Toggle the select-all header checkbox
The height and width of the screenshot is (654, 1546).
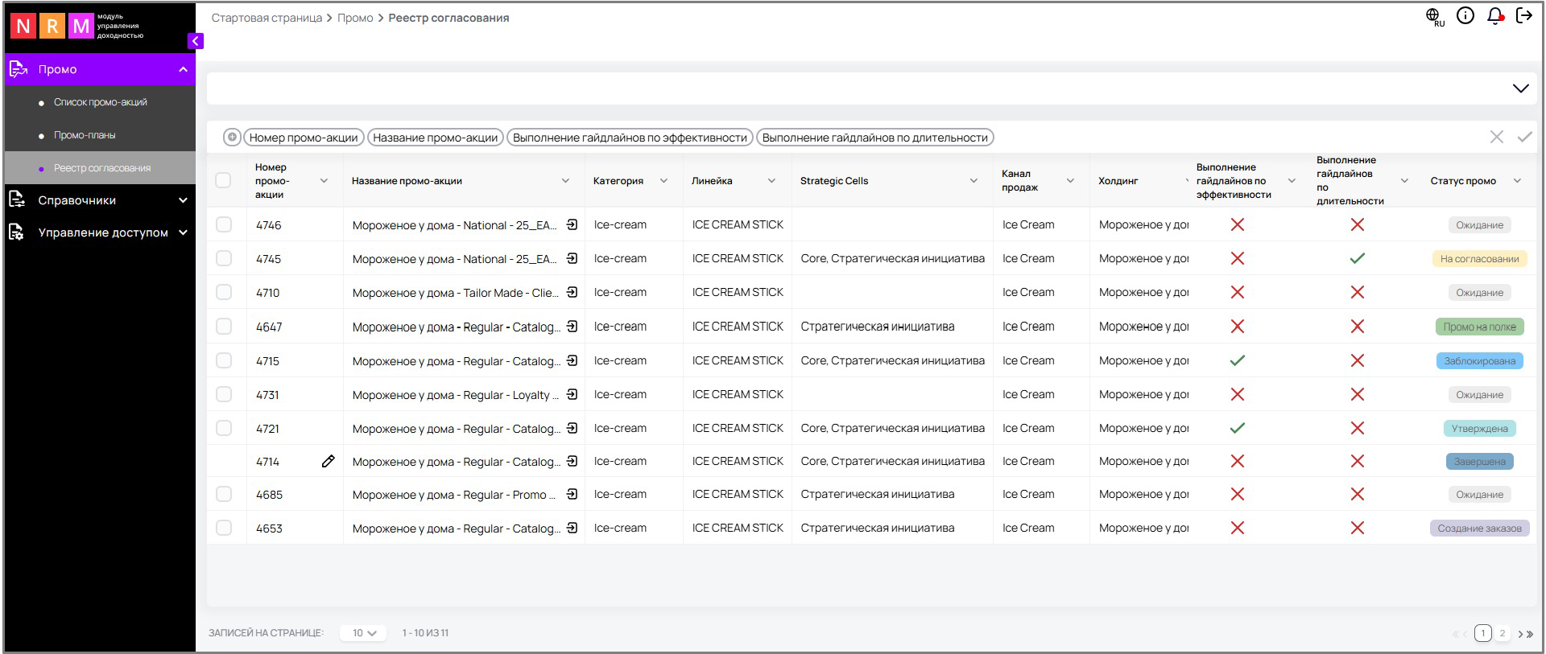point(224,181)
